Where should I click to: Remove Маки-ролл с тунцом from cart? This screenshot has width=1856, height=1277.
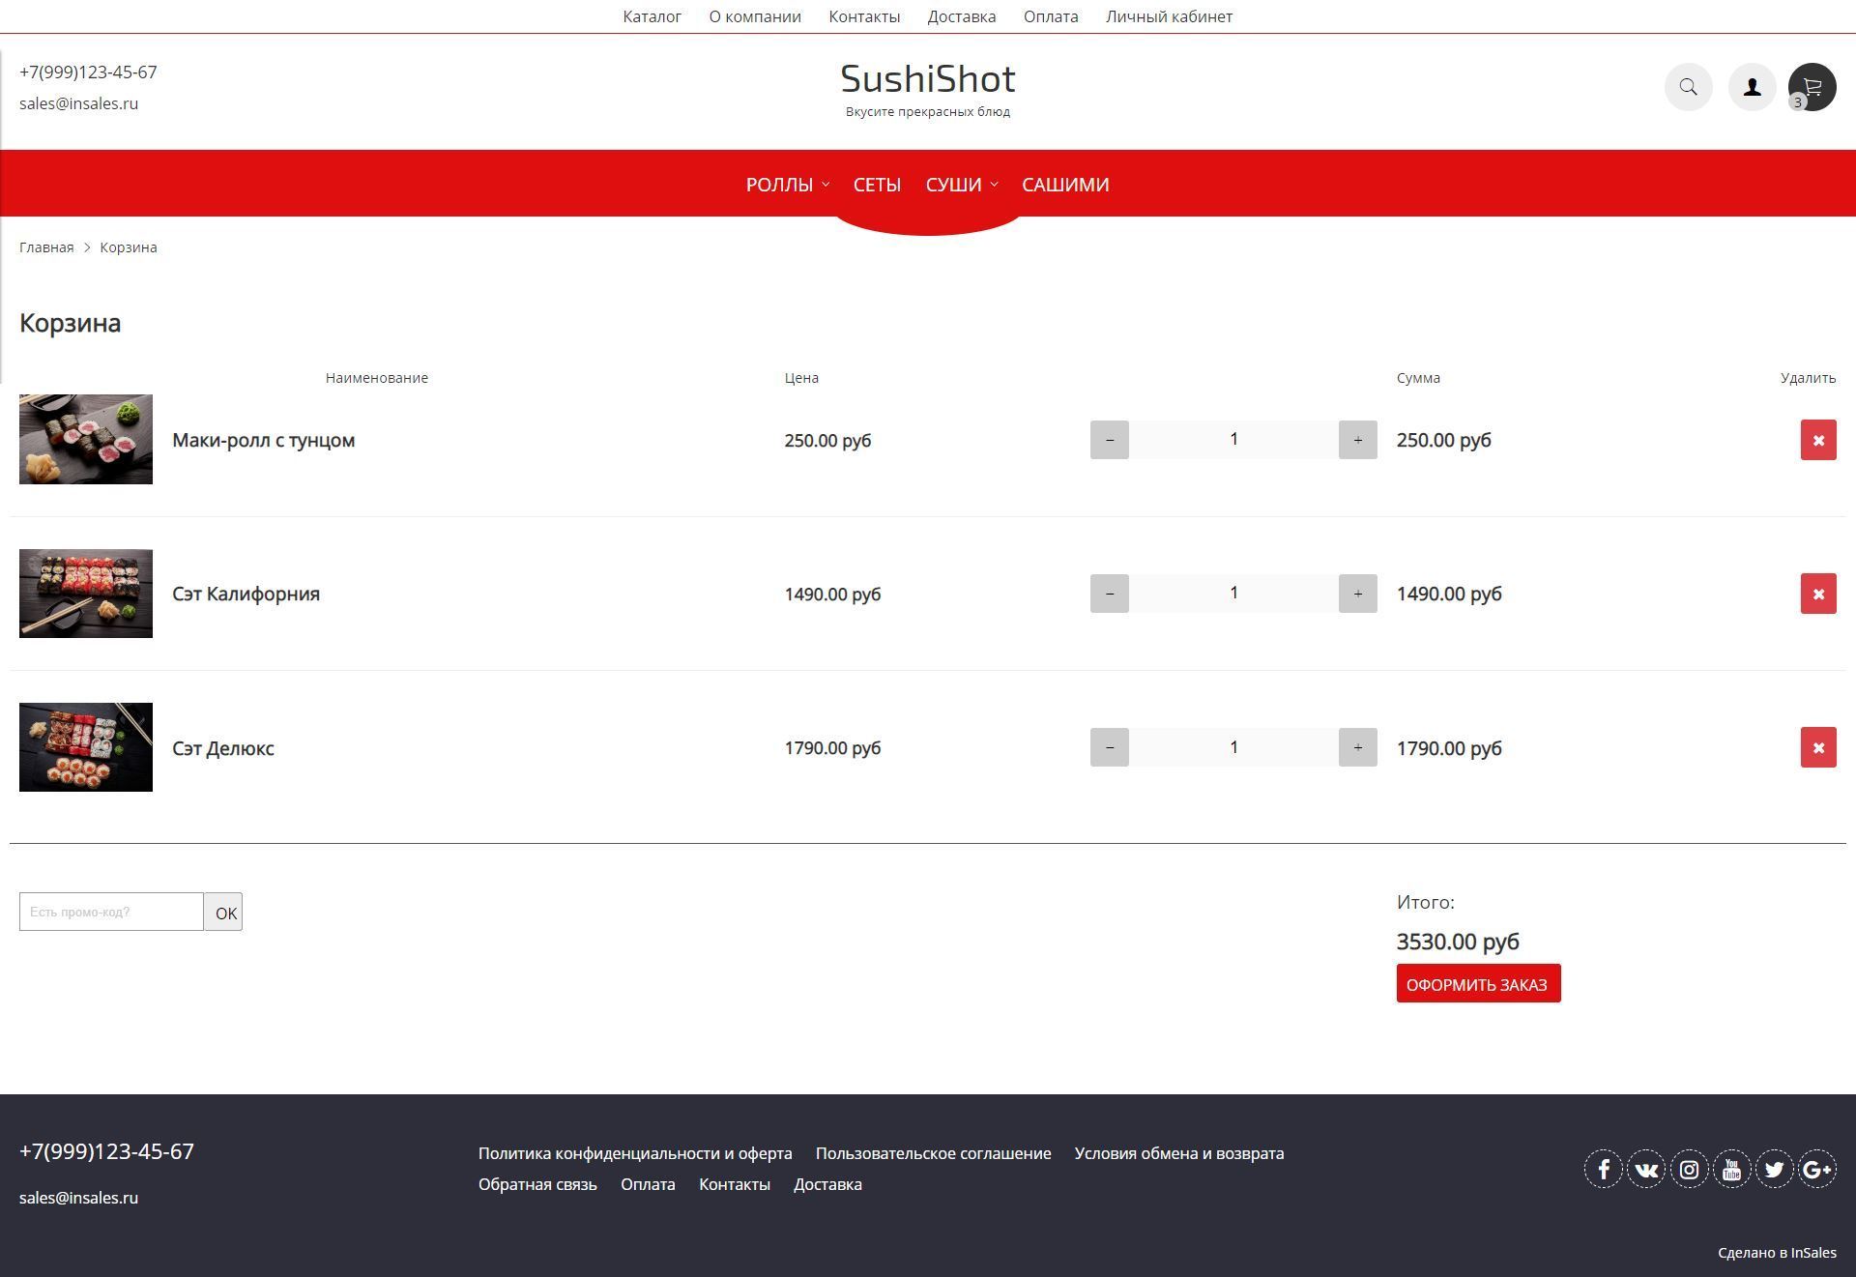click(1818, 440)
